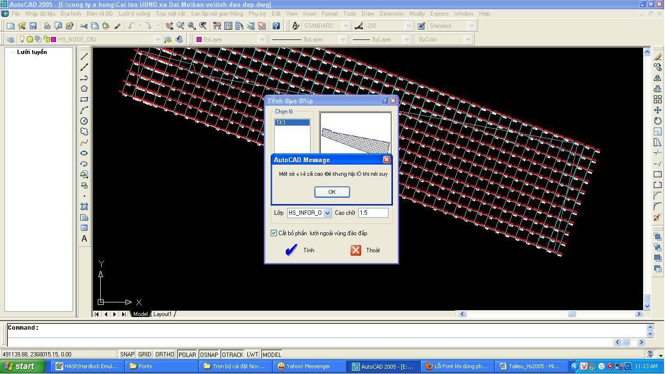Screen dimensions: 665x374
Task: Select TK1 in the Chọn lô list
Action: (x=292, y=123)
